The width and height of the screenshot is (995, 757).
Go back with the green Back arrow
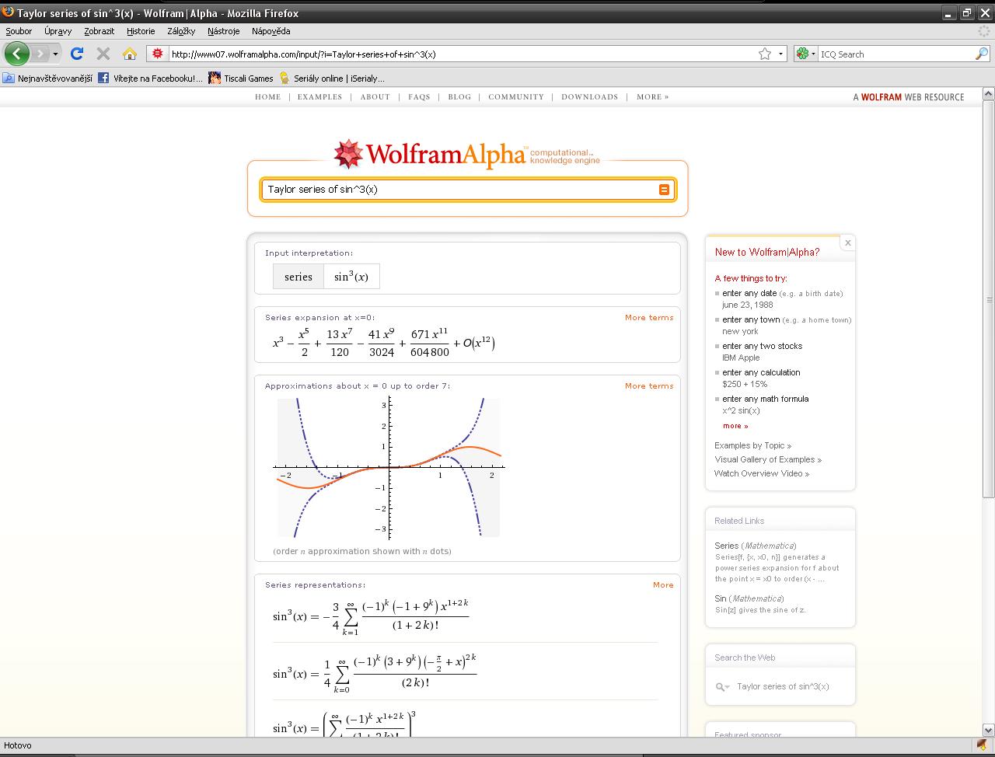pos(17,54)
